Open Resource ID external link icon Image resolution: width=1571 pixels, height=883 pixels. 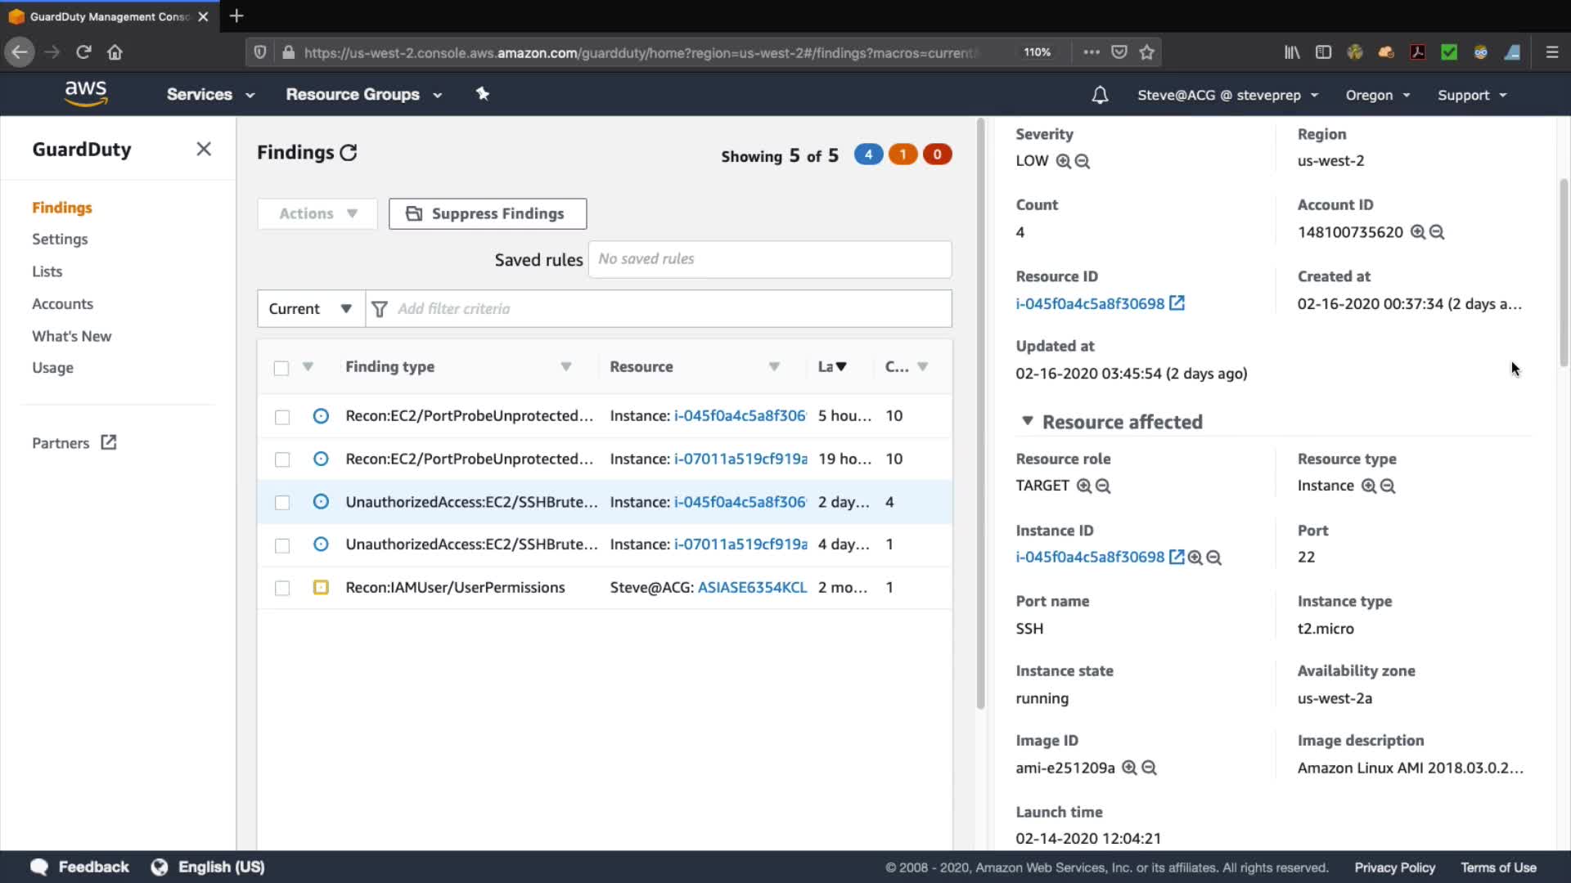(1177, 303)
